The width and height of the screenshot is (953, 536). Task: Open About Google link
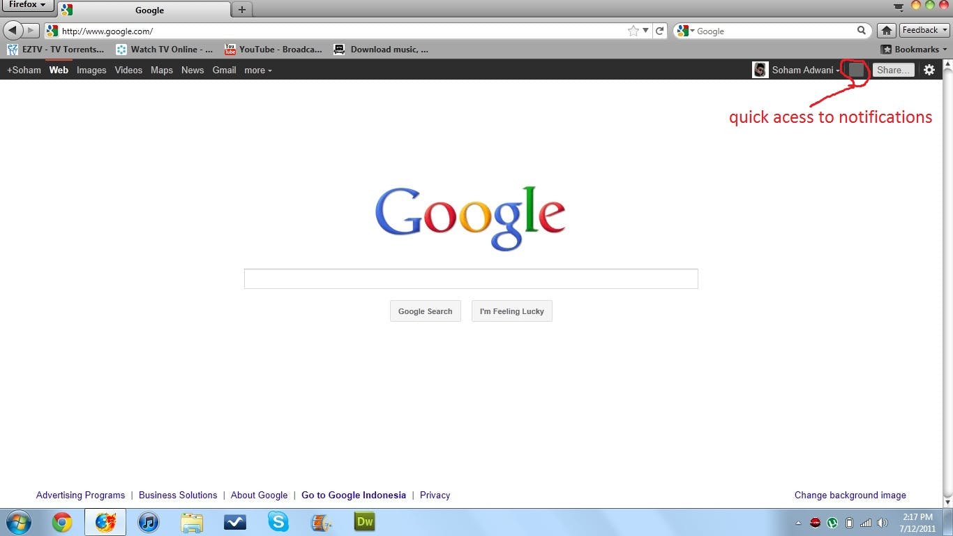point(259,495)
